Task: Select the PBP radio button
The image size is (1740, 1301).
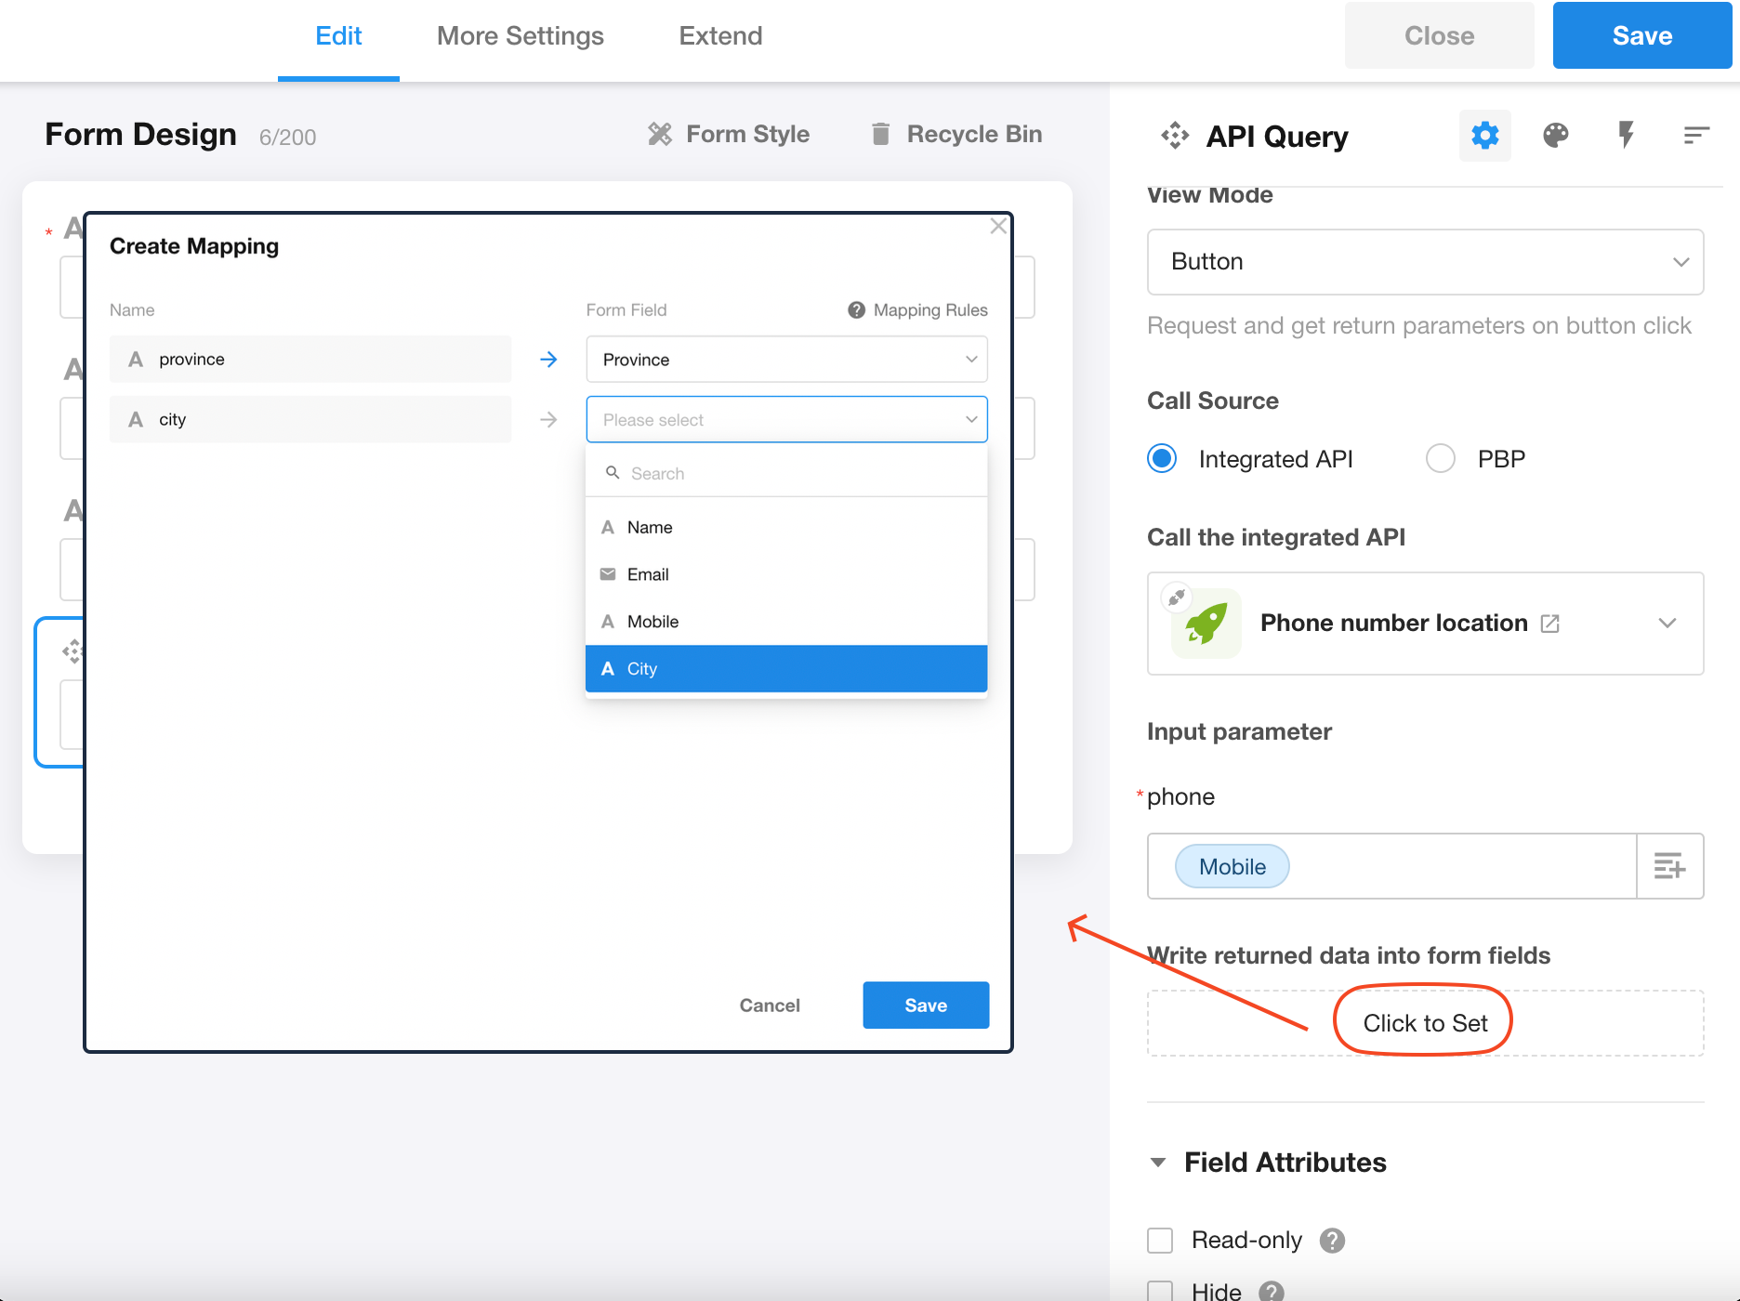Action: pos(1441,459)
